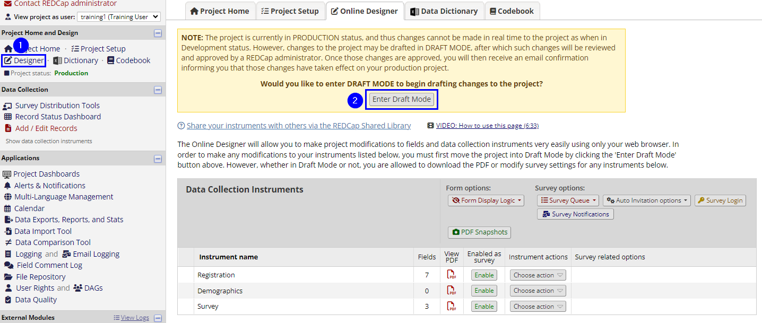Open the 'View project as user' dropdown

pos(118,17)
